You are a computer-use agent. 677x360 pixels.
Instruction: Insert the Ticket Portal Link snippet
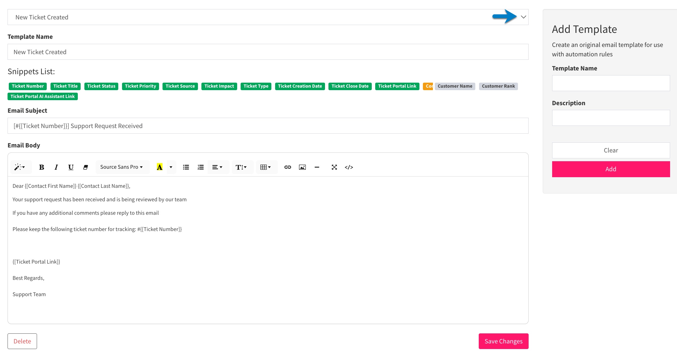(x=397, y=86)
